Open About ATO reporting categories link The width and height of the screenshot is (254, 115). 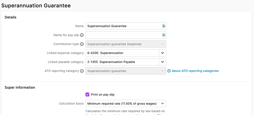[x=195, y=71]
